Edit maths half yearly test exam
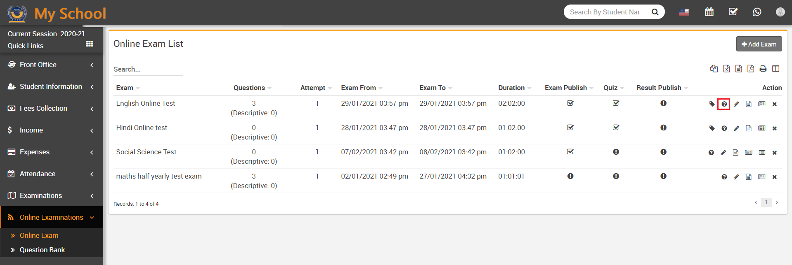 (x=736, y=177)
